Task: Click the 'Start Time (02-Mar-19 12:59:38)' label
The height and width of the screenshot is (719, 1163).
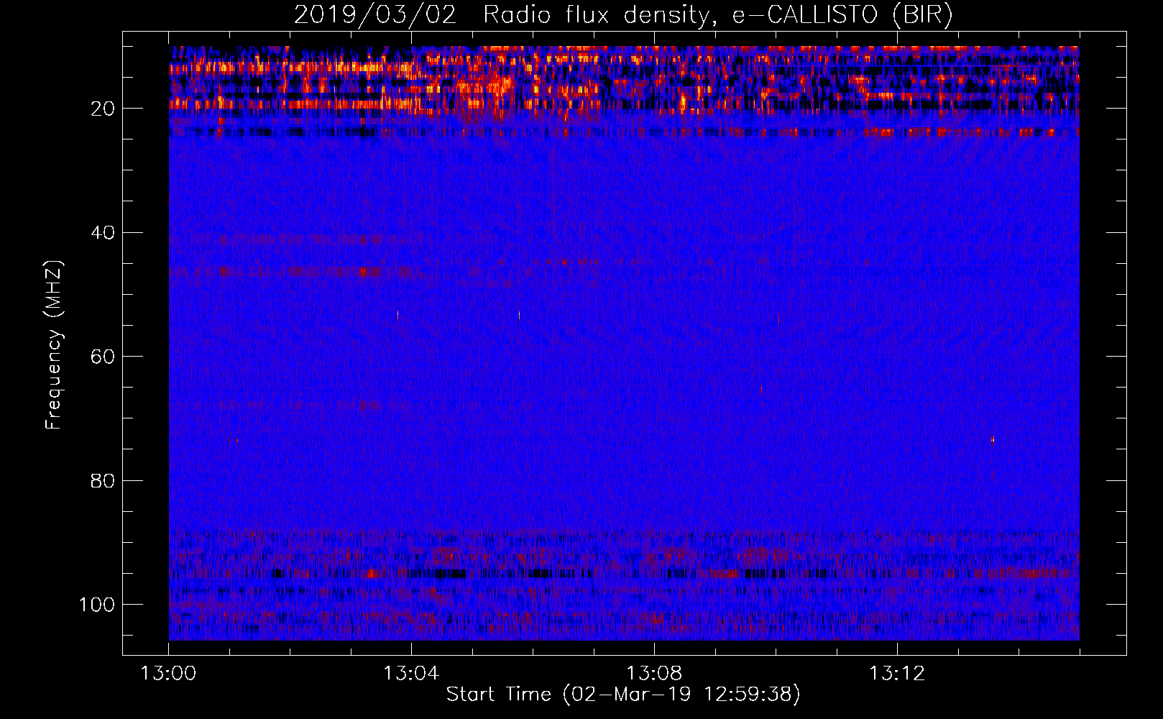Action: coord(623,695)
